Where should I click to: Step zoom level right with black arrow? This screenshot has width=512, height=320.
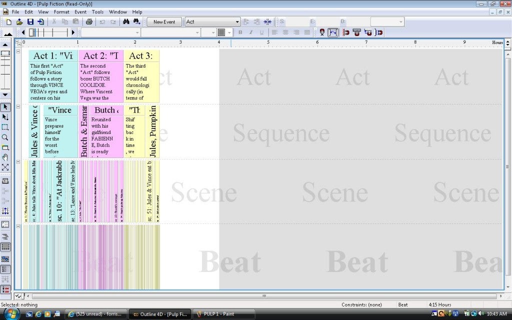(x=73, y=32)
